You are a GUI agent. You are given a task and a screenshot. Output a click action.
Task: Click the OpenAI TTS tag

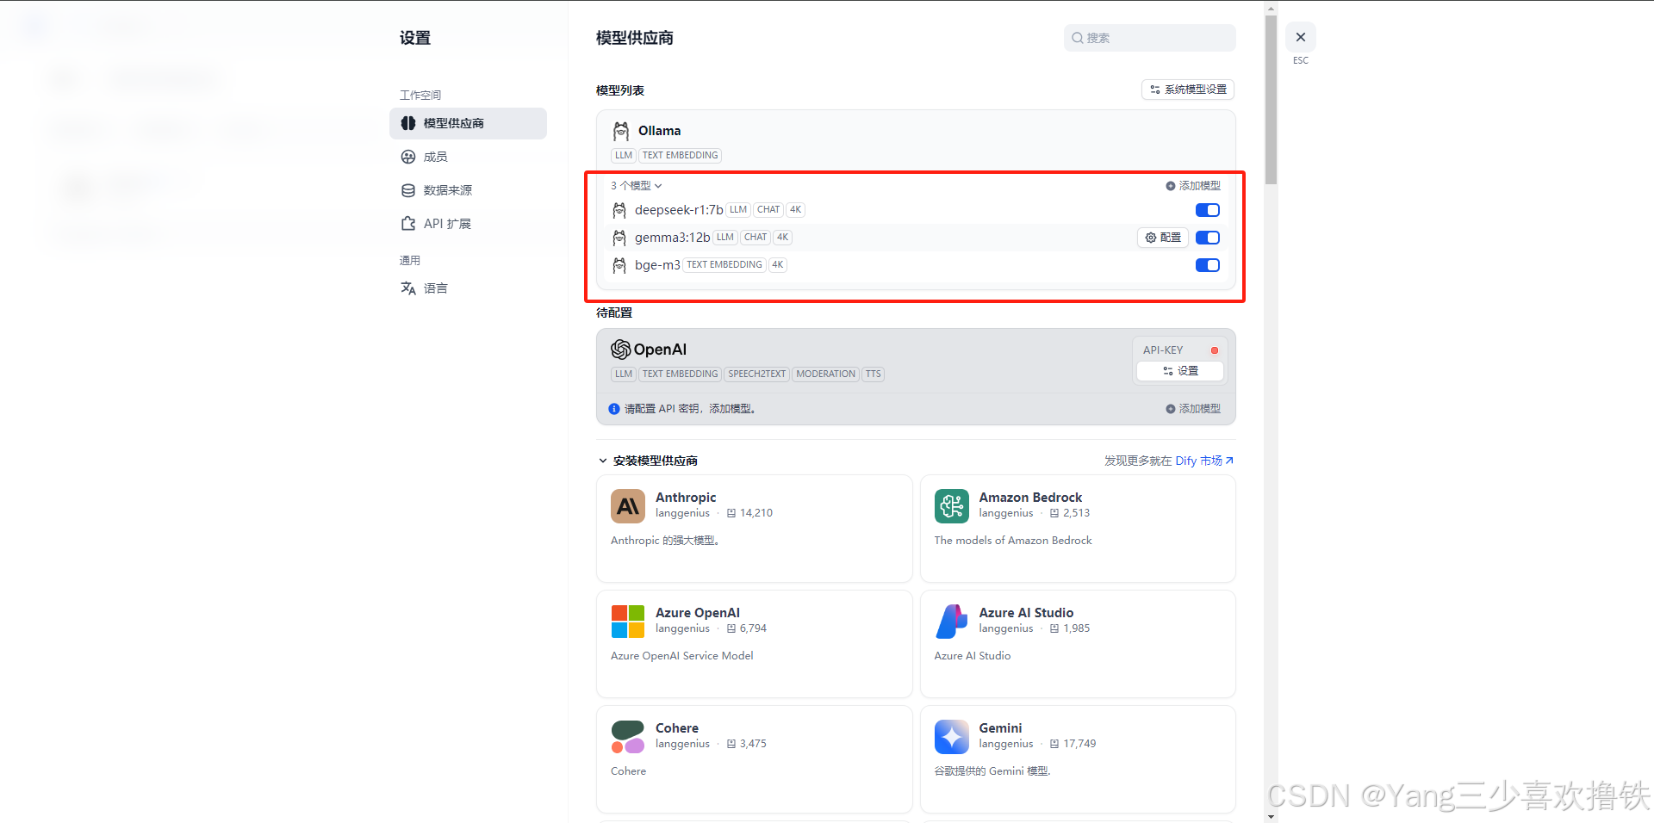(x=874, y=374)
